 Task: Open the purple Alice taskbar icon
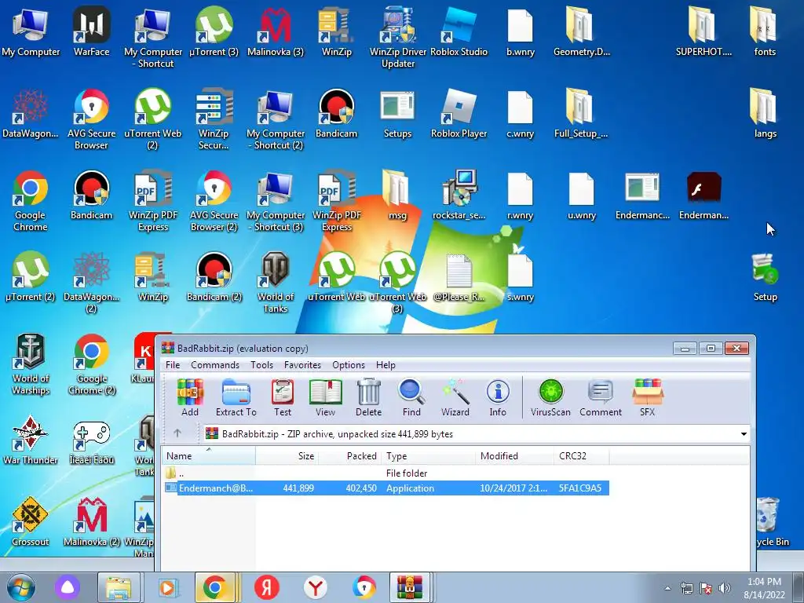(68, 587)
